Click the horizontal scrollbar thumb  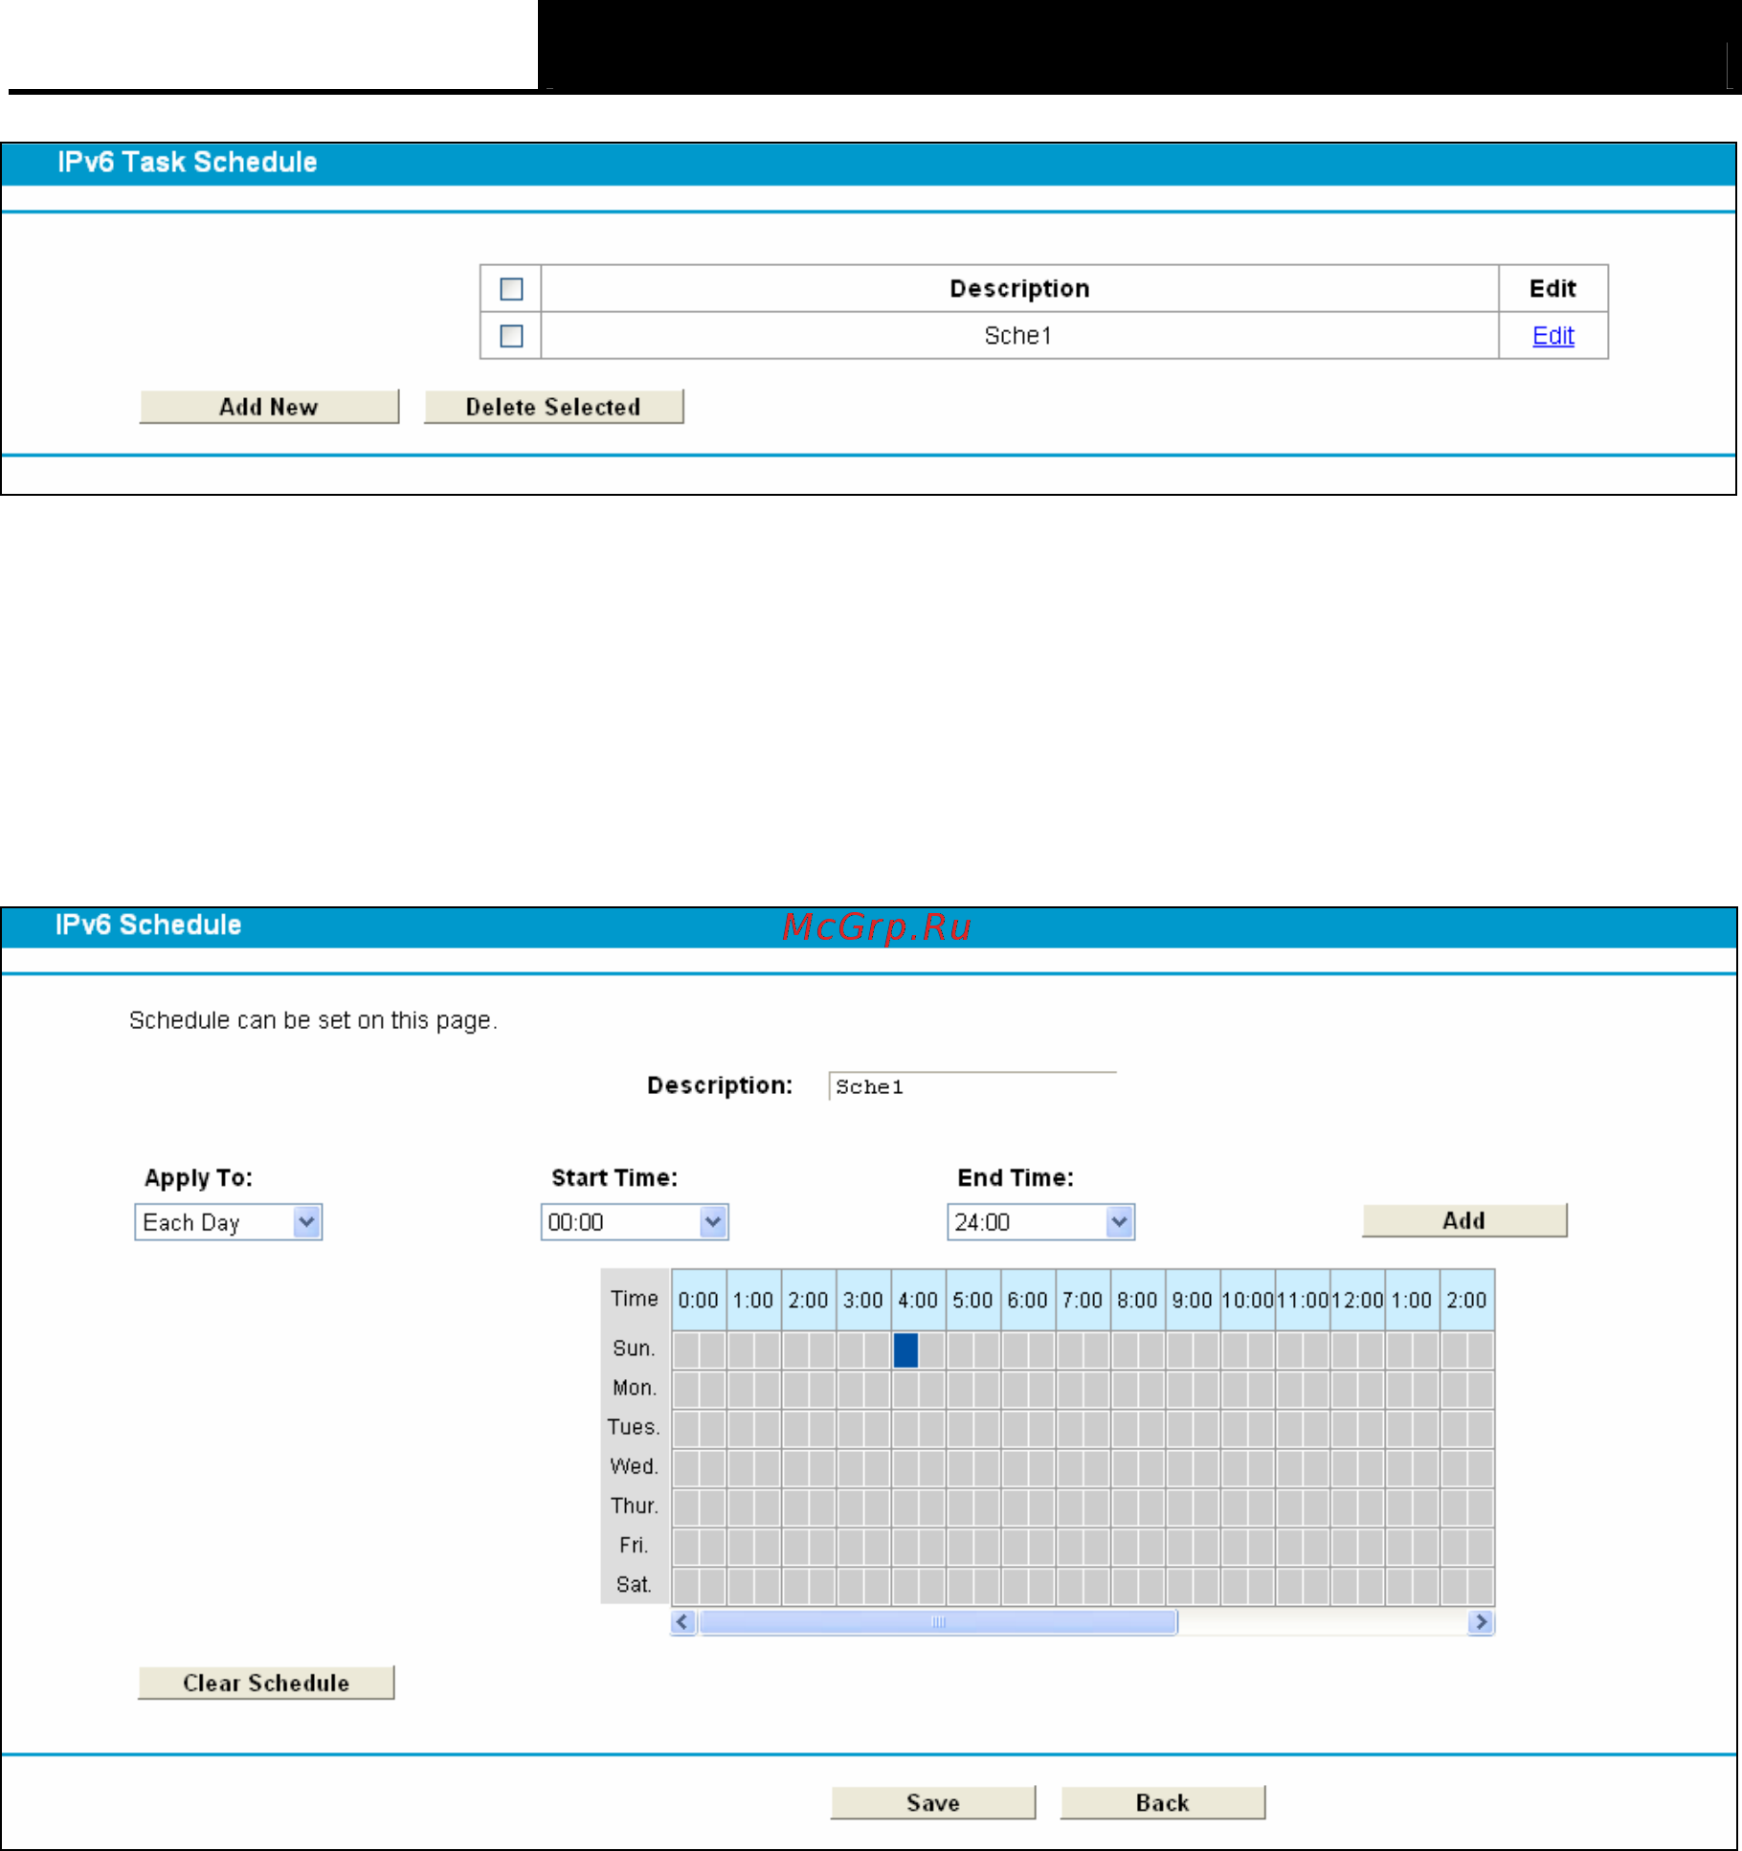938,1622
